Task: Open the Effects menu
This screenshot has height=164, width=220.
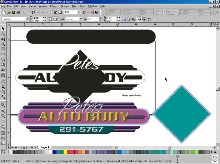Action: coord(54,6)
